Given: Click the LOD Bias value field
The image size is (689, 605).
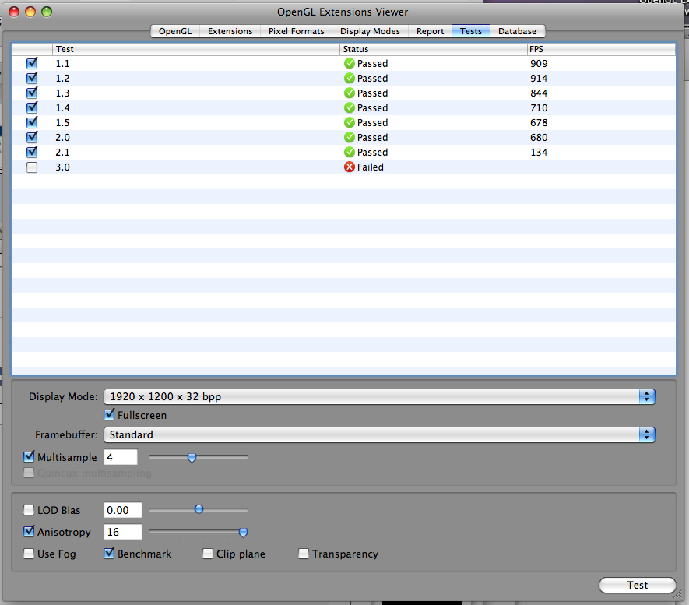Looking at the screenshot, I should pyautogui.click(x=122, y=510).
